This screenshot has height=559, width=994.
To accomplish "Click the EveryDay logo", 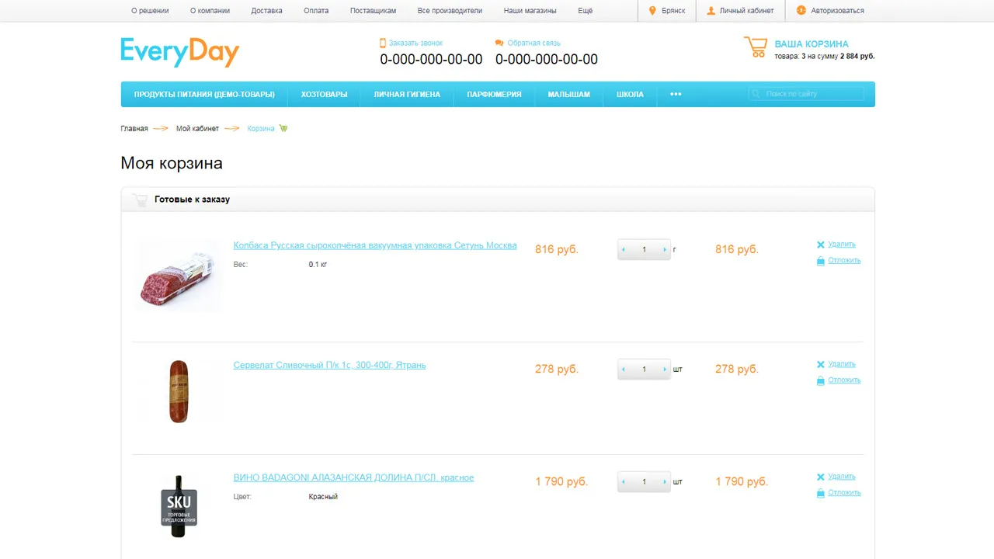I will (179, 52).
